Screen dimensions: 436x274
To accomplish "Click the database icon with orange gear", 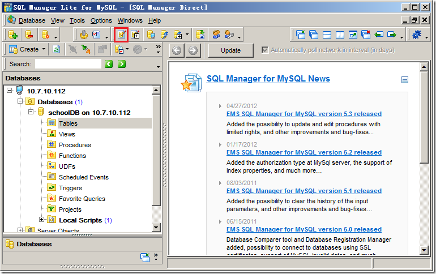I will pos(45,35).
